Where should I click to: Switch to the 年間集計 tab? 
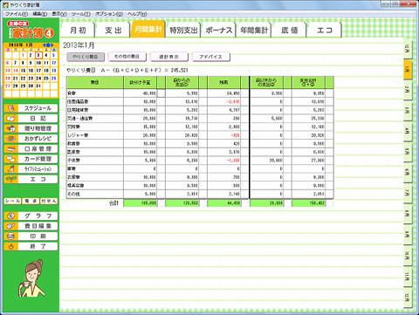tap(254, 30)
